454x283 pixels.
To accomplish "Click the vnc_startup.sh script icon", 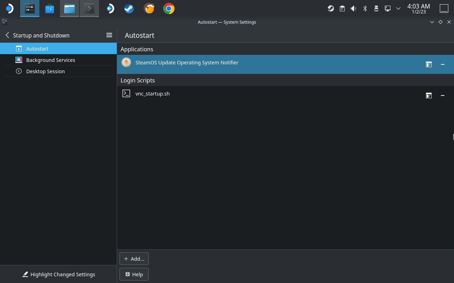I will 126,93.
